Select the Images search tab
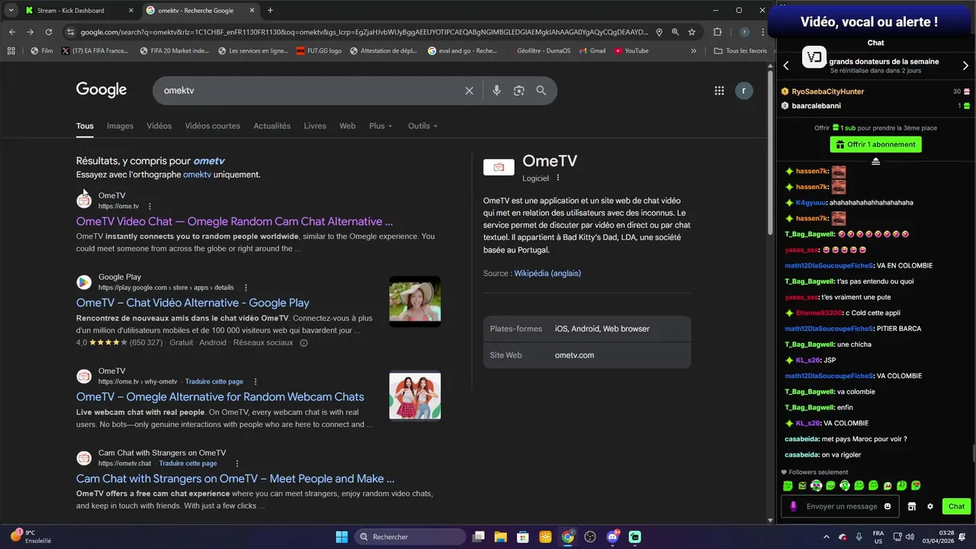The image size is (976, 549). pyautogui.click(x=120, y=126)
